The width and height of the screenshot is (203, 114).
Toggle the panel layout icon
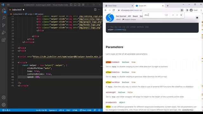(x=75, y=5)
